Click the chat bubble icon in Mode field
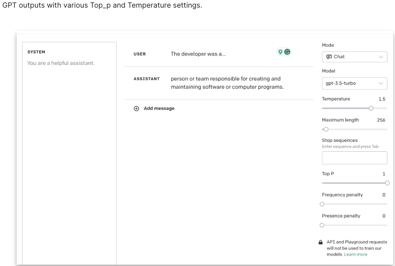Image resolution: width=395 pixels, height=266 pixels. (x=328, y=57)
